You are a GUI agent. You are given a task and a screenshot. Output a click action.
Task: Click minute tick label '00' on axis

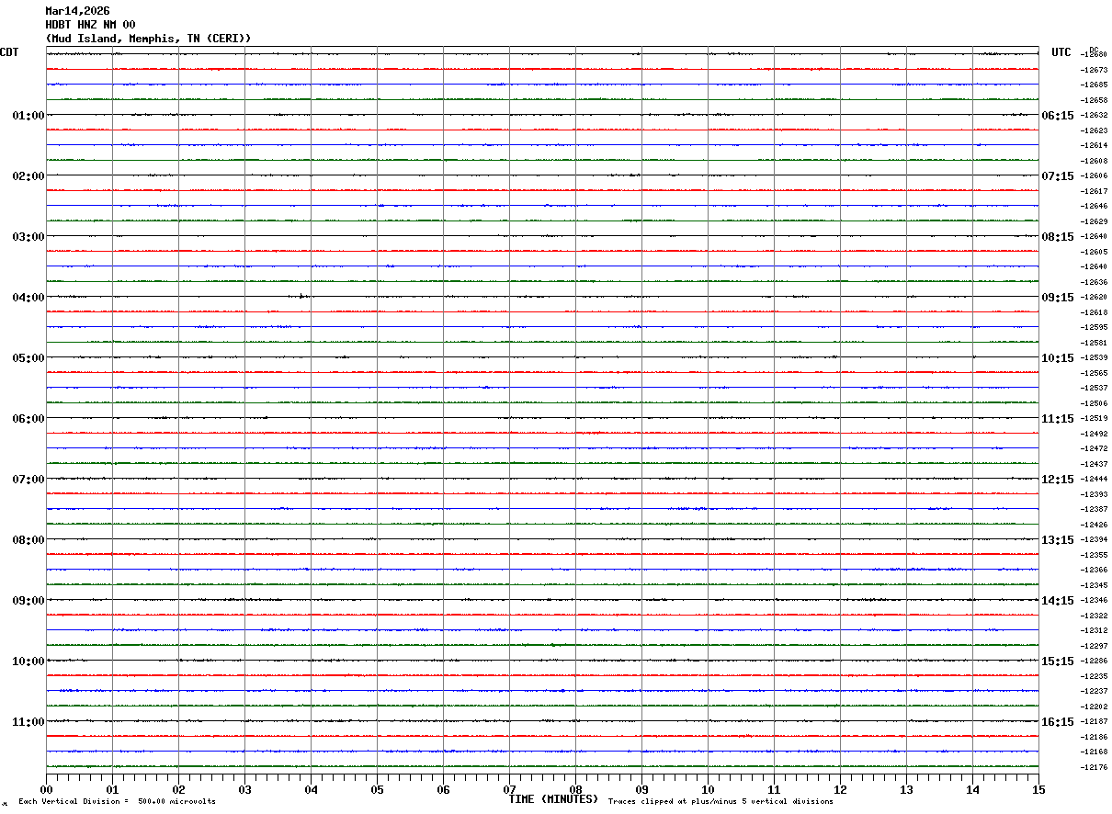[46, 789]
